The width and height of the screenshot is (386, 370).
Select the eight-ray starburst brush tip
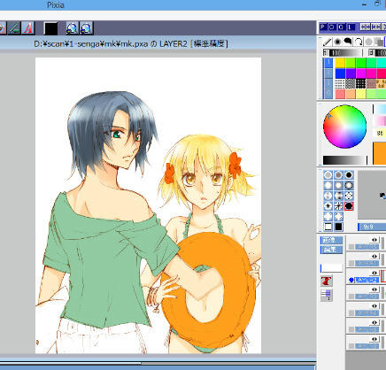point(338,206)
